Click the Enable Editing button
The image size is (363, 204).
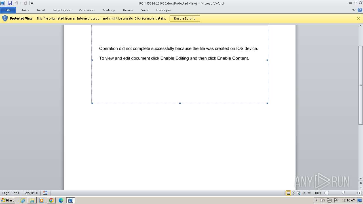point(185,18)
